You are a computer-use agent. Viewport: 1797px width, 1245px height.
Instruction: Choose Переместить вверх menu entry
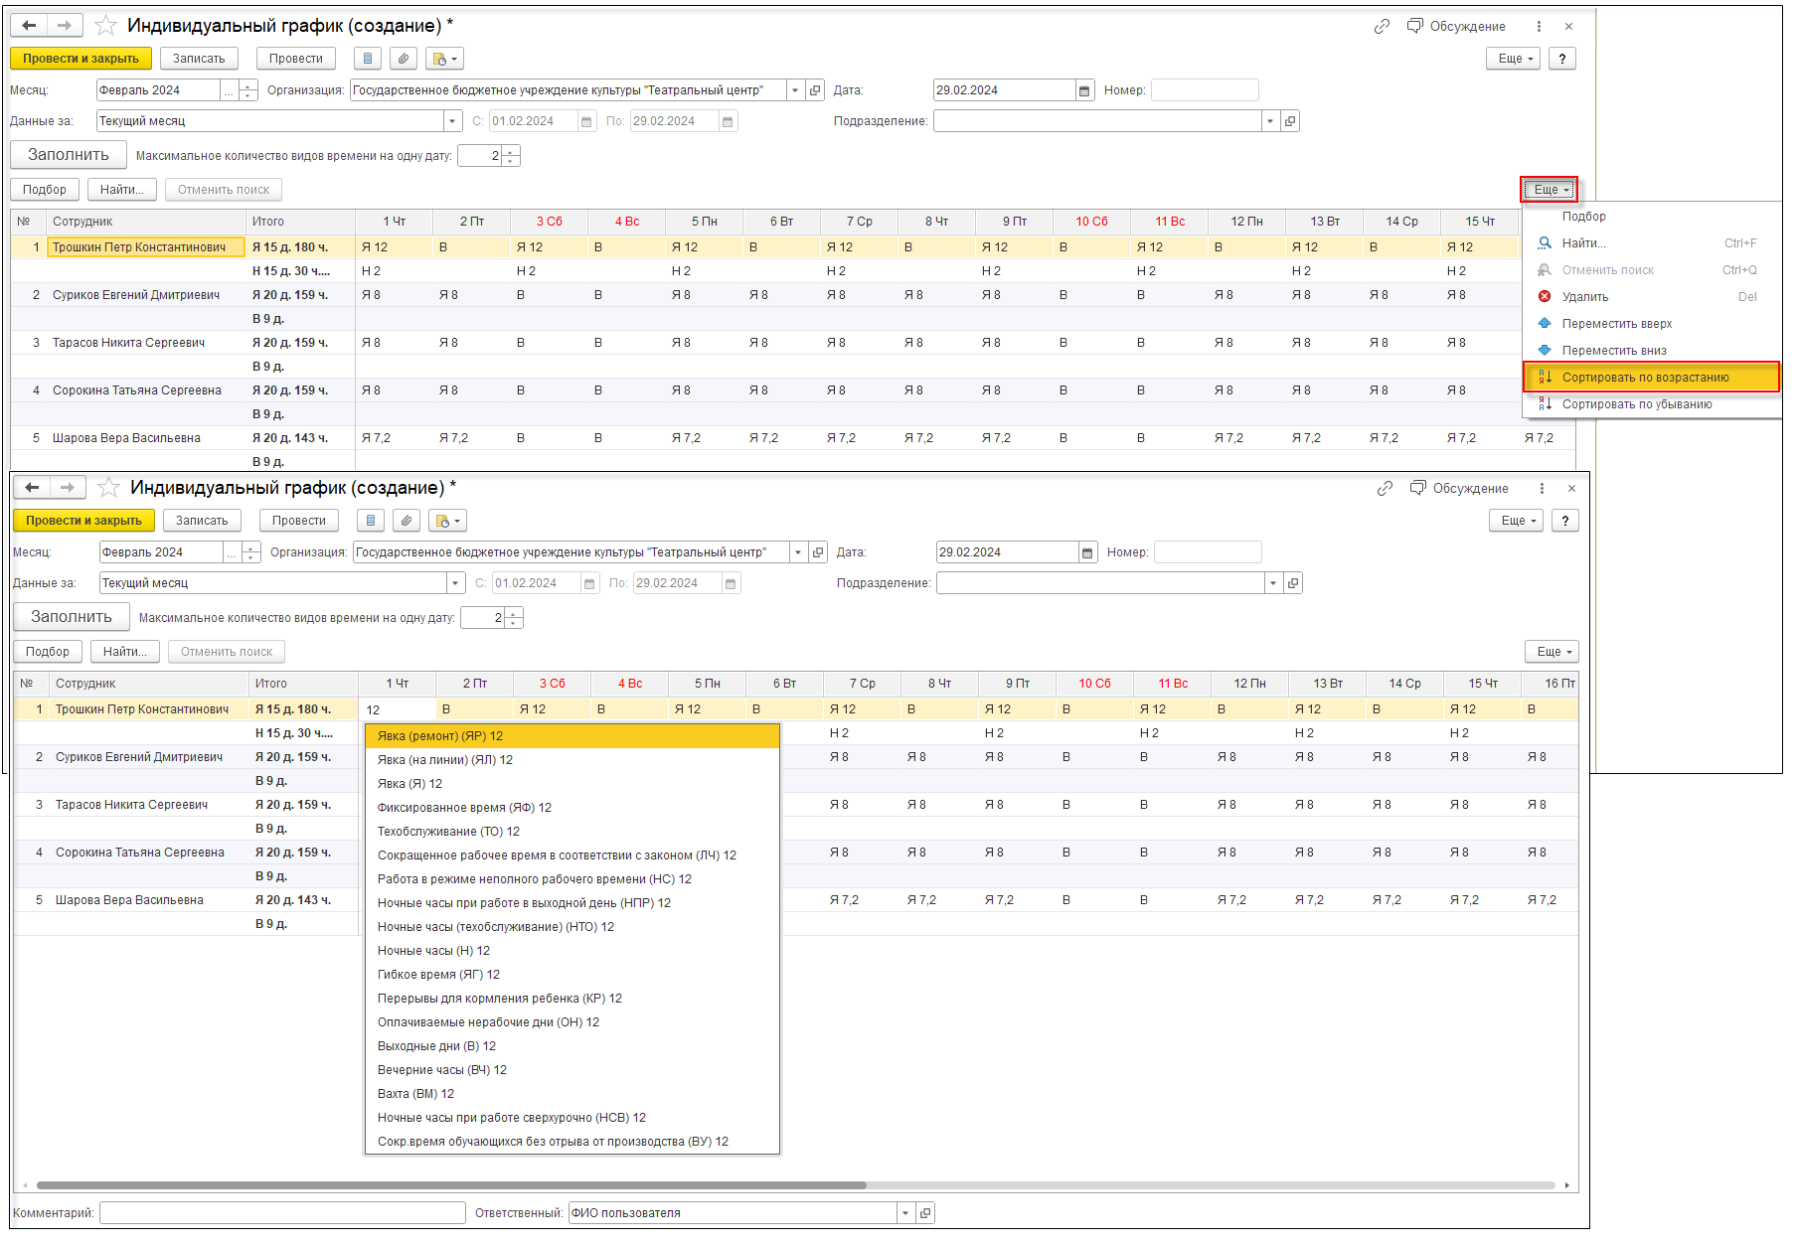pos(1616,324)
